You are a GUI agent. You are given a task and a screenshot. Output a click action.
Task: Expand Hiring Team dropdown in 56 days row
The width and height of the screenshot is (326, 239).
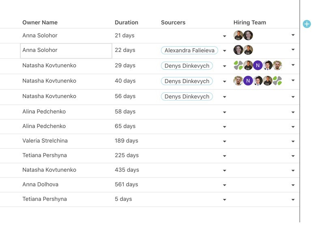[293, 97]
